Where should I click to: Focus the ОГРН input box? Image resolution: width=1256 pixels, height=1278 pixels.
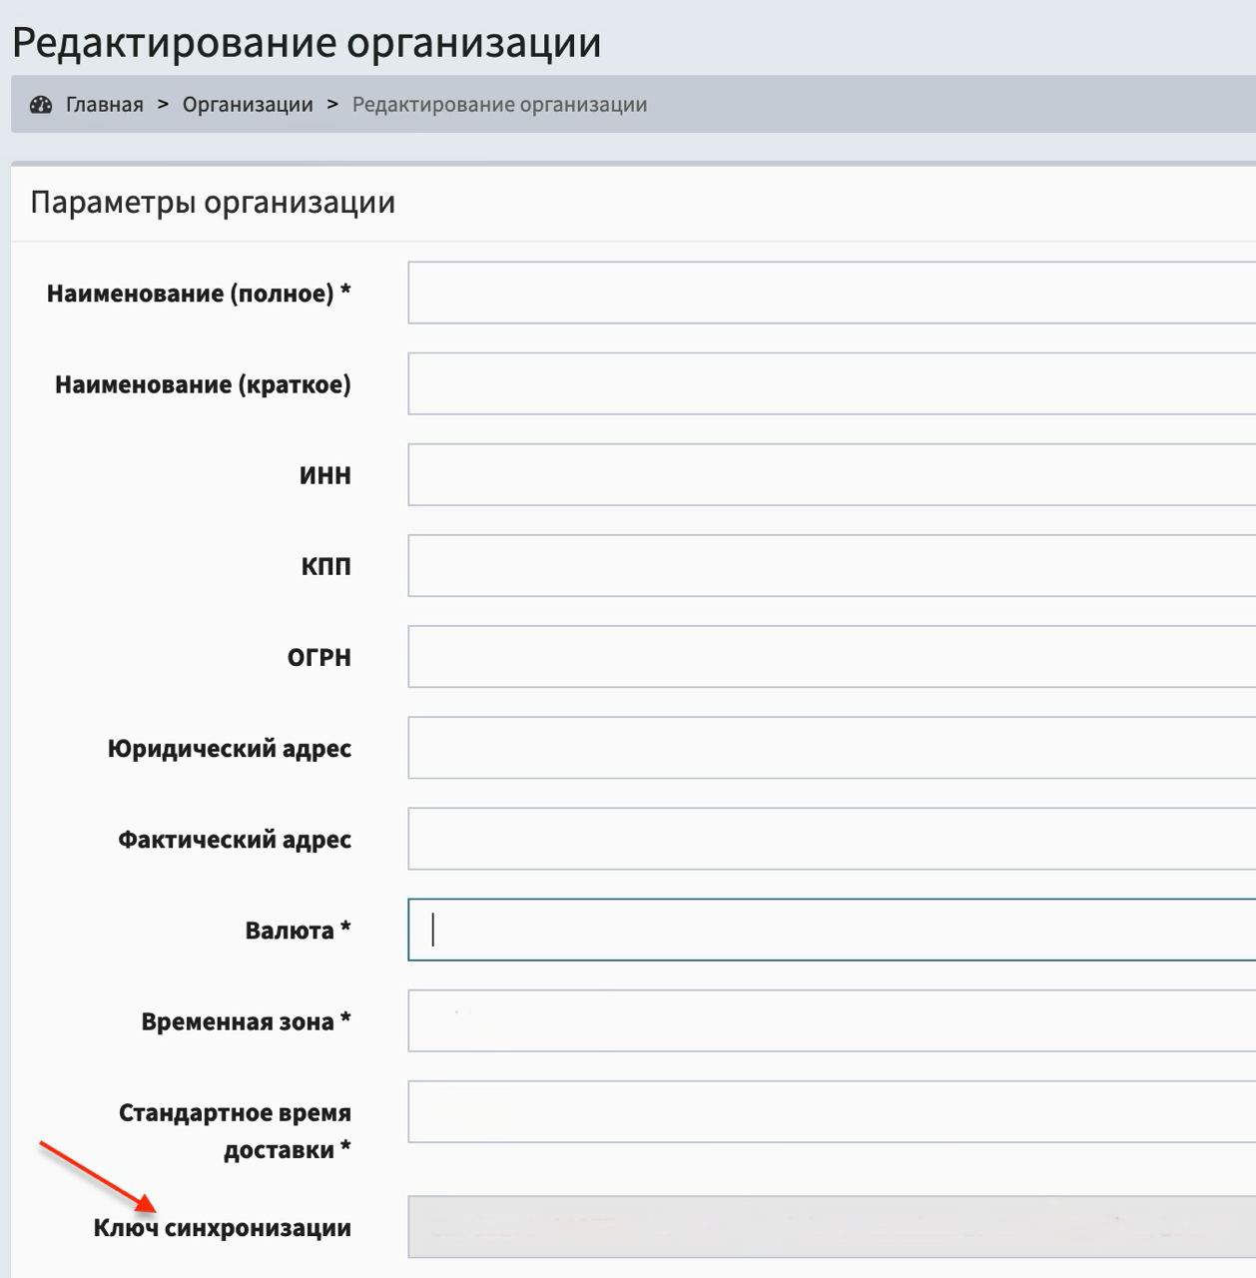coord(831,656)
